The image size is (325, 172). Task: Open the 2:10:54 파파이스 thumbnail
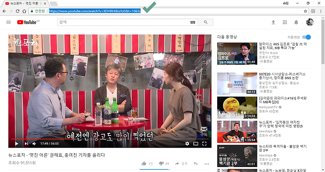pos(237,108)
